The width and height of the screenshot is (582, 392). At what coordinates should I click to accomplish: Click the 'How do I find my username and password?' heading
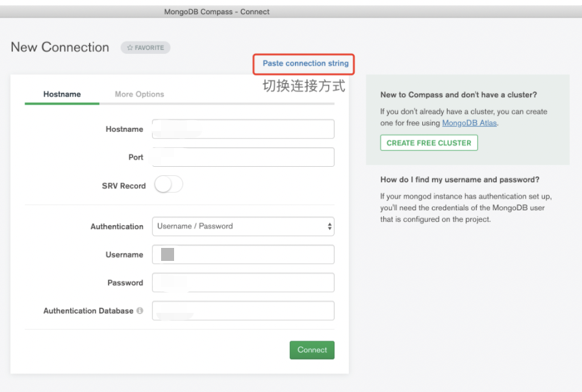(459, 180)
